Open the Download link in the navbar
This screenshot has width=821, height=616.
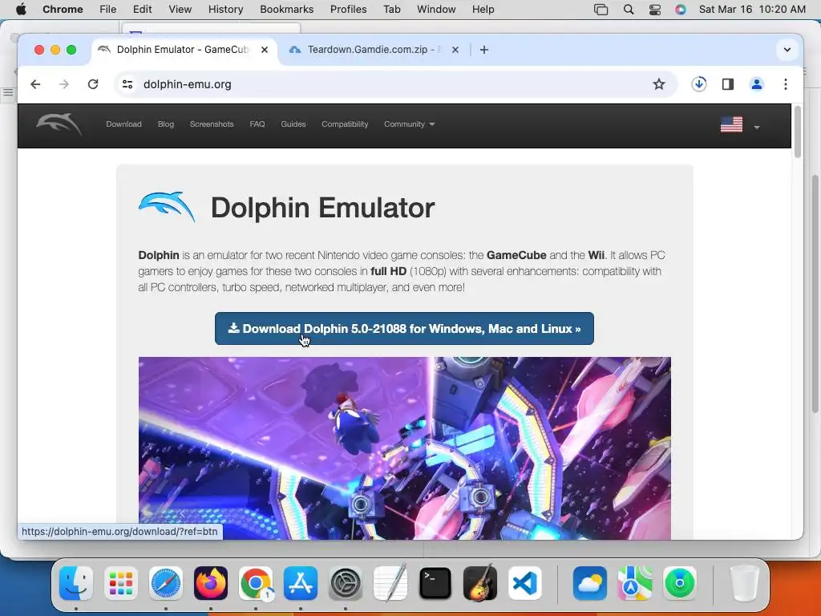pos(123,124)
